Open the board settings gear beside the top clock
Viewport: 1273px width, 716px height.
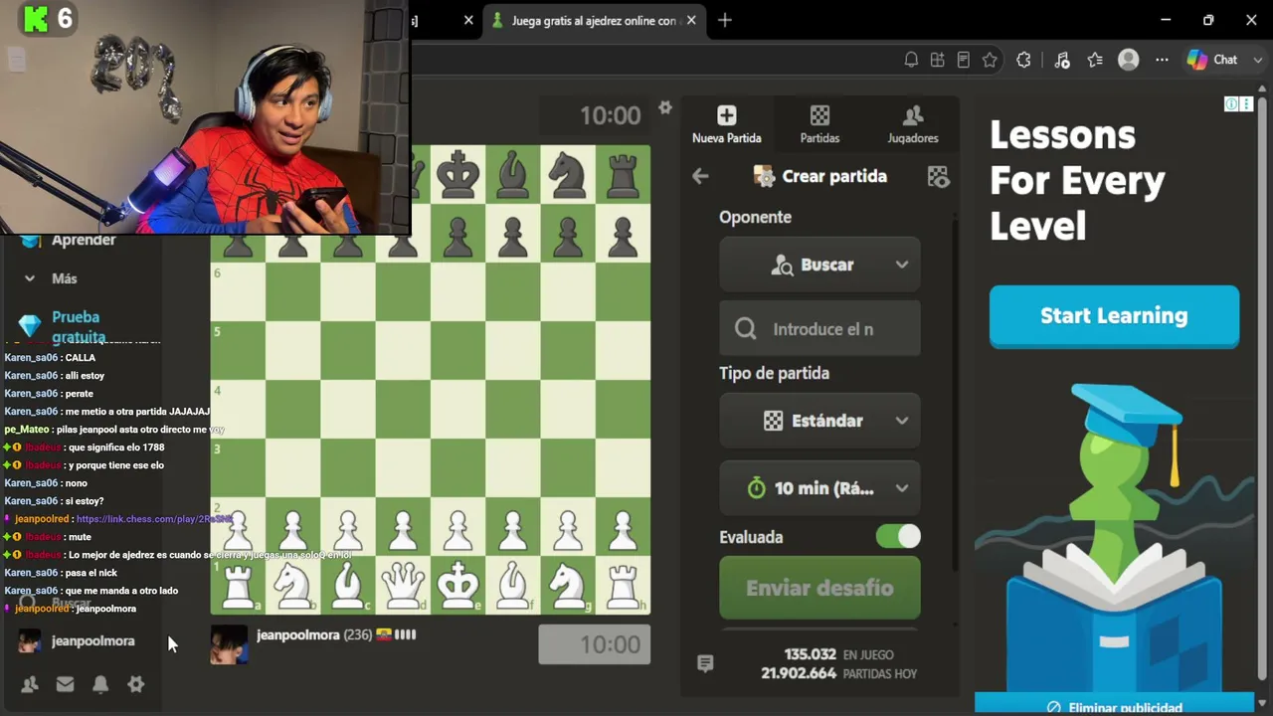pyautogui.click(x=665, y=107)
